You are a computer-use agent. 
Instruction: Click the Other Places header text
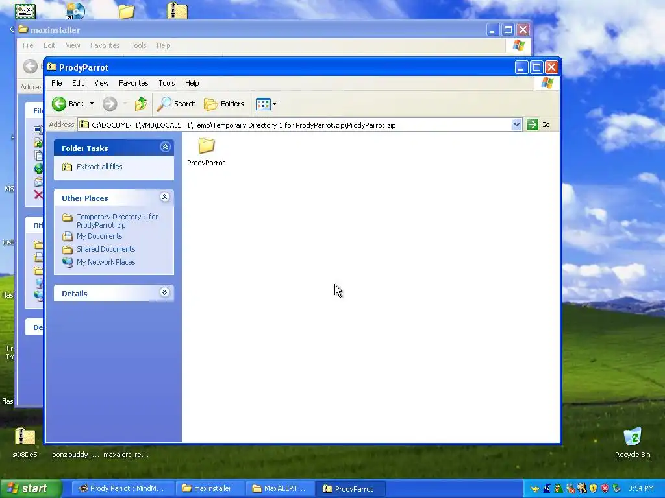85,198
